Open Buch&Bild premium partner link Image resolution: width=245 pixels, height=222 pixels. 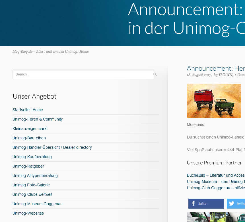click(x=216, y=175)
